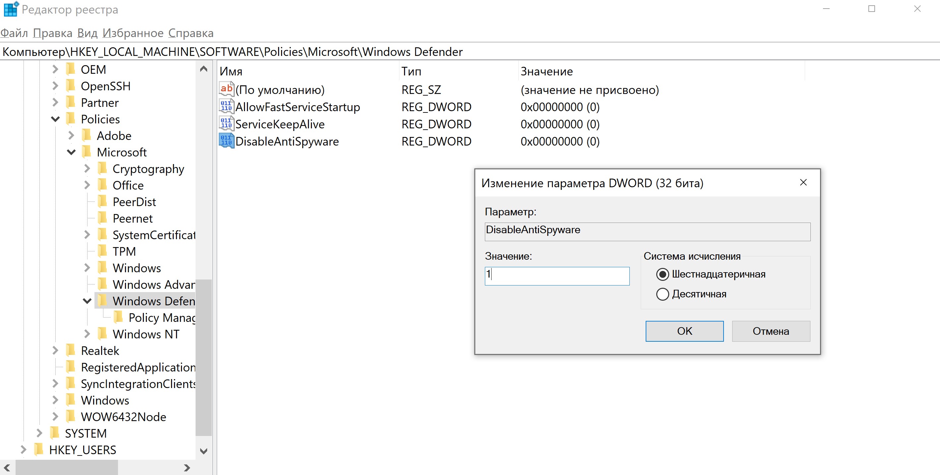Click the HKEY_USERS folder icon
The width and height of the screenshot is (940, 475).
click(x=39, y=450)
